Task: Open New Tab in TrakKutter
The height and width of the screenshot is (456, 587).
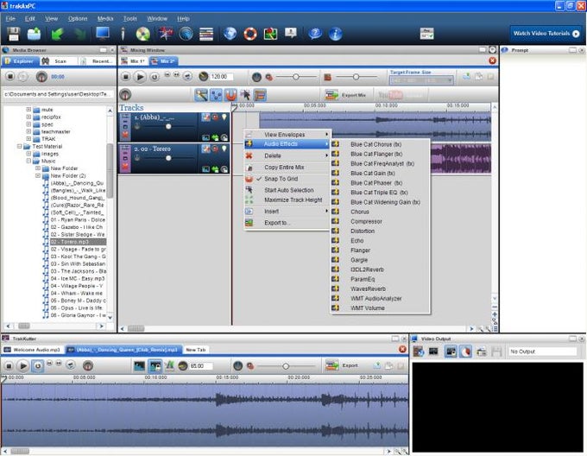Action: pos(196,350)
